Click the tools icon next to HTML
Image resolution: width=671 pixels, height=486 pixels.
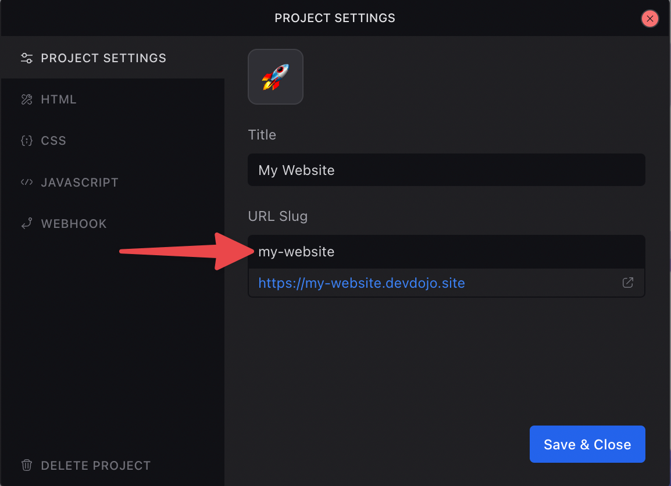(x=27, y=99)
